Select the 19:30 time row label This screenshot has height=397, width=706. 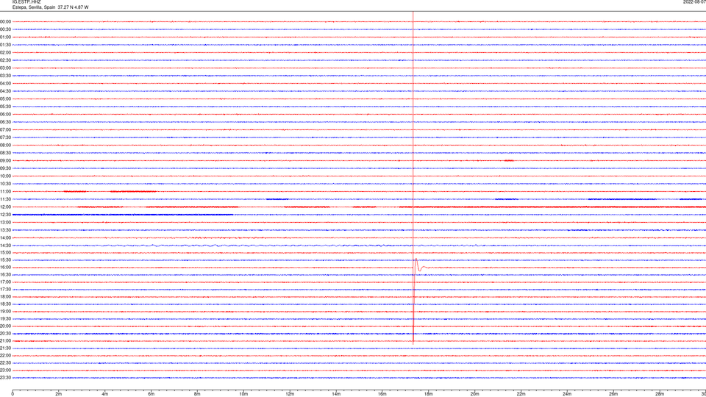tap(5, 318)
